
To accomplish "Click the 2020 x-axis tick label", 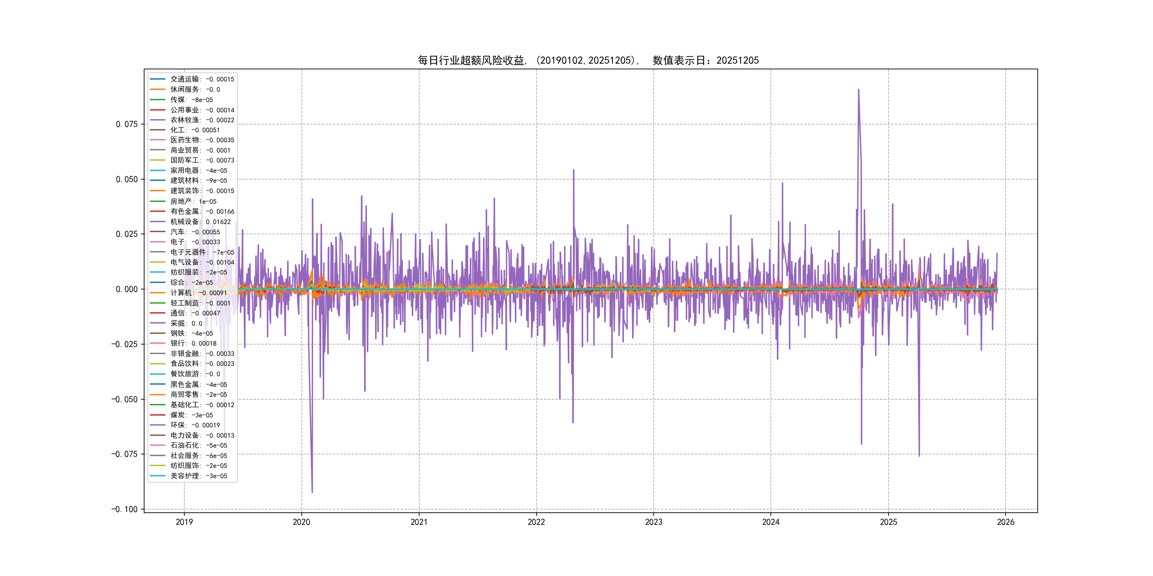I will pos(301,522).
